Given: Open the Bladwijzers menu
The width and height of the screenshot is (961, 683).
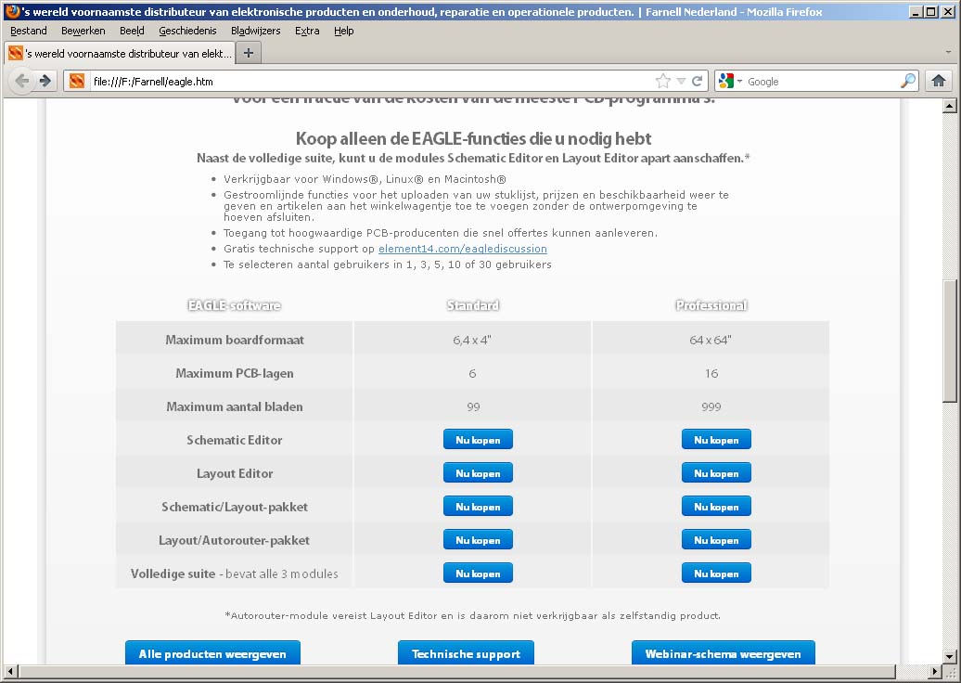Looking at the screenshot, I should (x=256, y=31).
